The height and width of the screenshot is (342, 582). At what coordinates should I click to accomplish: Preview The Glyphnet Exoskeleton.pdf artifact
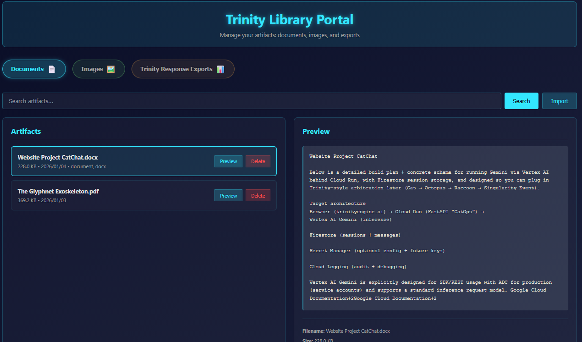[228, 195]
